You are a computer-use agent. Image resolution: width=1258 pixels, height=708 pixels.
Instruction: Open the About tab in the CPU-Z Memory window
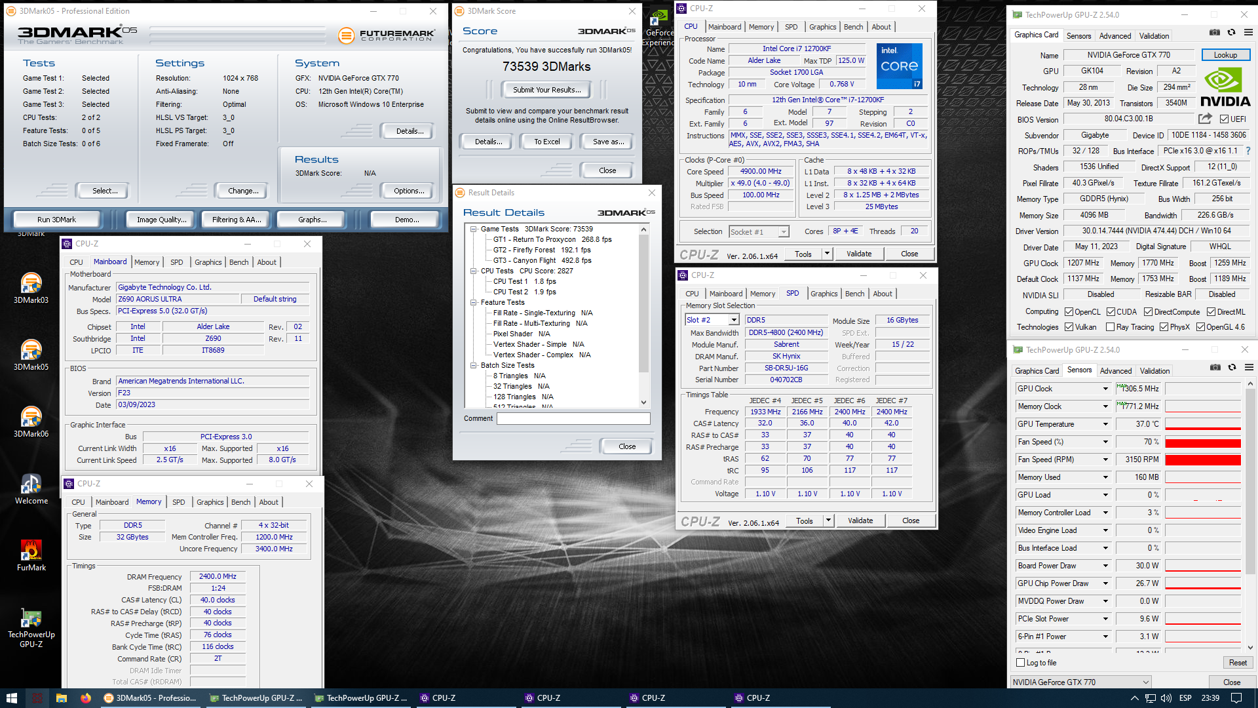pos(269,502)
